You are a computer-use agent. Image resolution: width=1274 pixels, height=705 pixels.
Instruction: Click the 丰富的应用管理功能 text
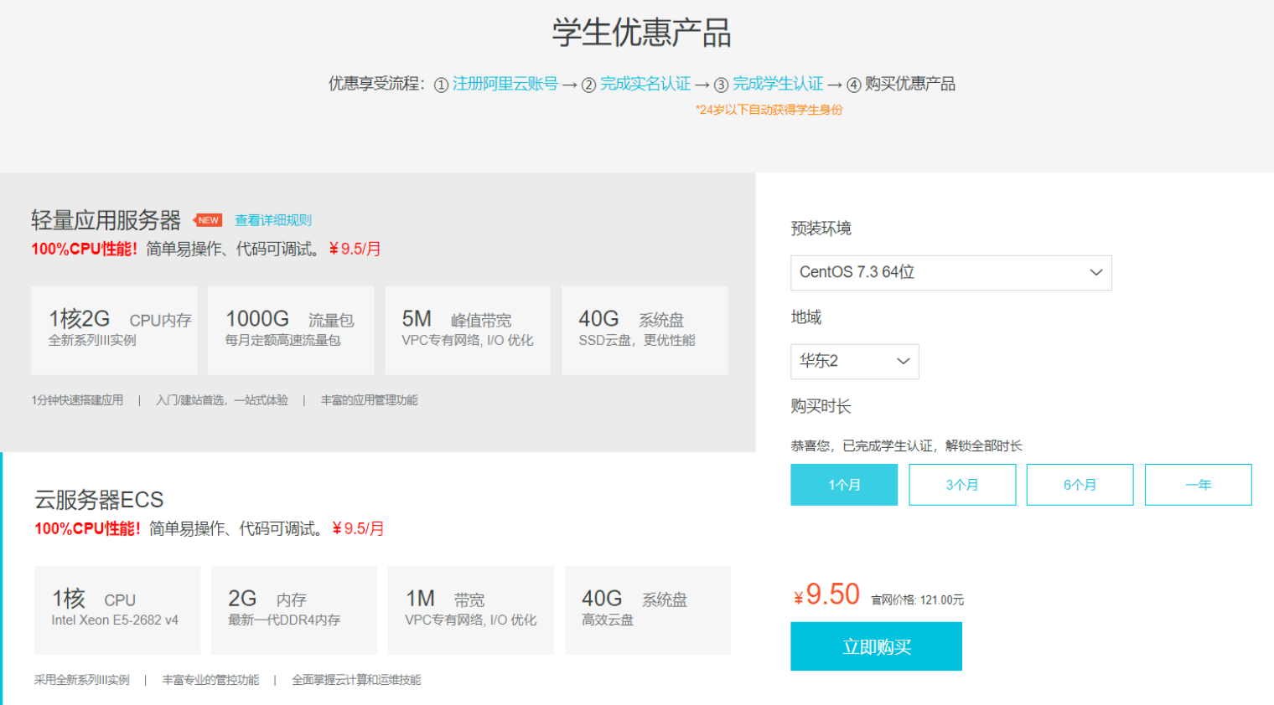pyautogui.click(x=370, y=400)
